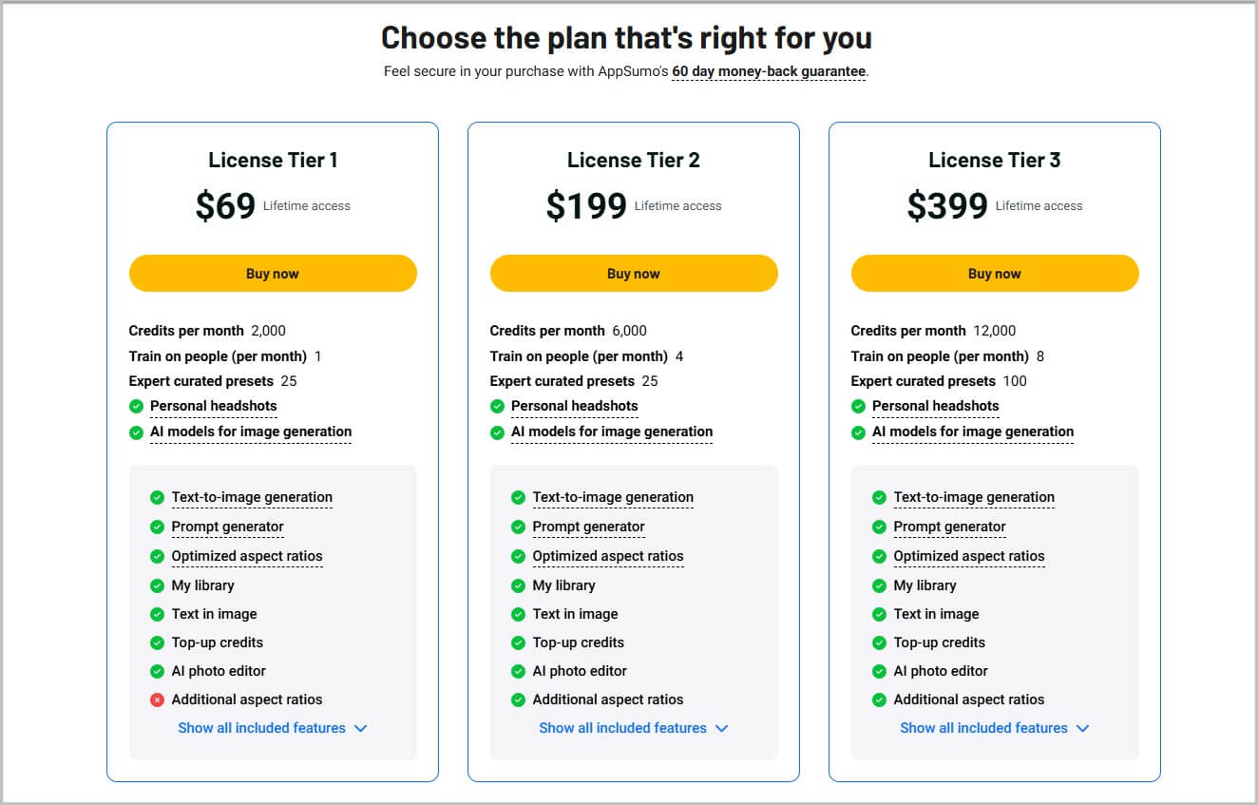Viewport: 1258px width, 805px height.
Task: Open the Personal headshots link in Tier 2
Action: [x=575, y=406]
